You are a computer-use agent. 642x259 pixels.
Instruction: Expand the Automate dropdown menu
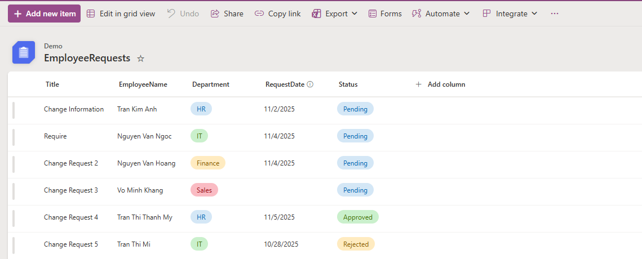pos(441,14)
